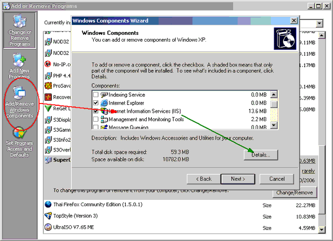Click the programs list scroll-down arrow
Viewport: 333px width, 241px height.
click(322, 229)
